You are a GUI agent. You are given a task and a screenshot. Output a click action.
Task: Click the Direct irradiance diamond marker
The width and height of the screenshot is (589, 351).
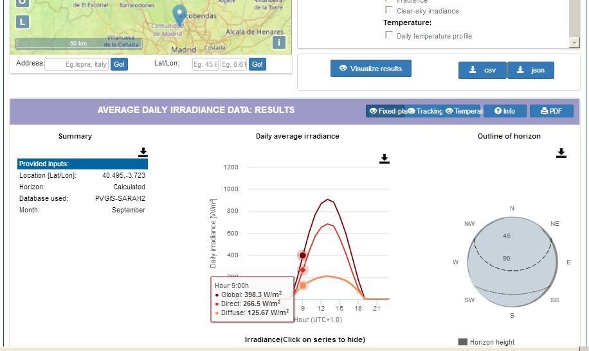click(303, 270)
